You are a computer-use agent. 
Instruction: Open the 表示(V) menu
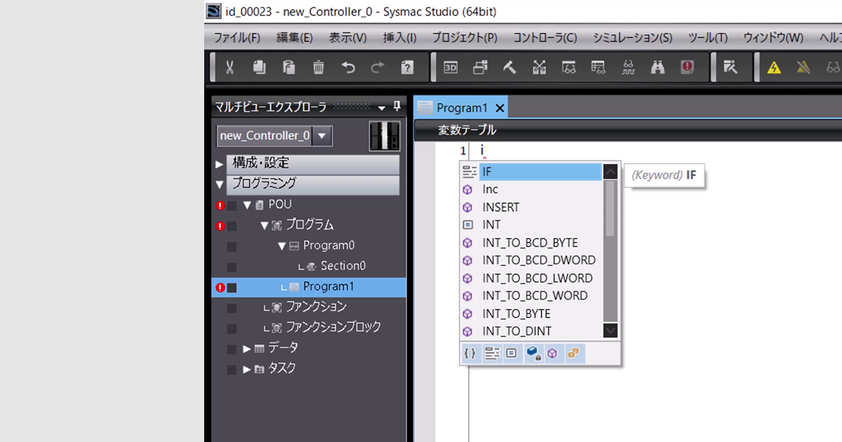(x=348, y=37)
